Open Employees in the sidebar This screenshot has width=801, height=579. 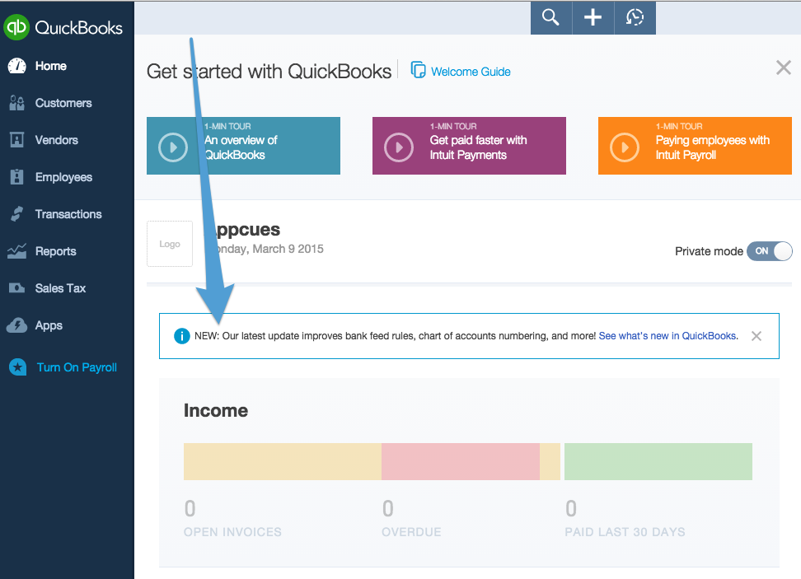pos(63,177)
